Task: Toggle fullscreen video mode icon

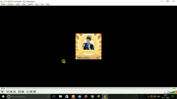Action: click(19, 92)
